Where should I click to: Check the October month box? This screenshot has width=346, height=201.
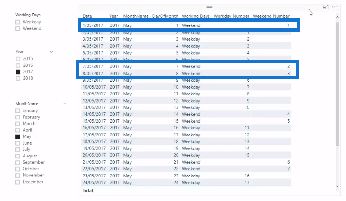[x=18, y=169]
